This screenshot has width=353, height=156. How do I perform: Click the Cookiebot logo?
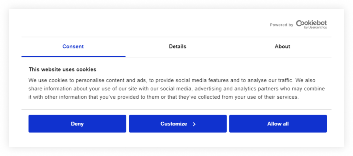(311, 23)
